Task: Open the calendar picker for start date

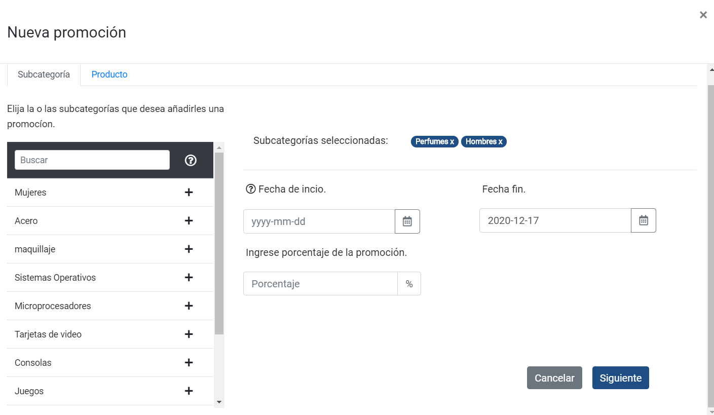Action: coord(407,221)
